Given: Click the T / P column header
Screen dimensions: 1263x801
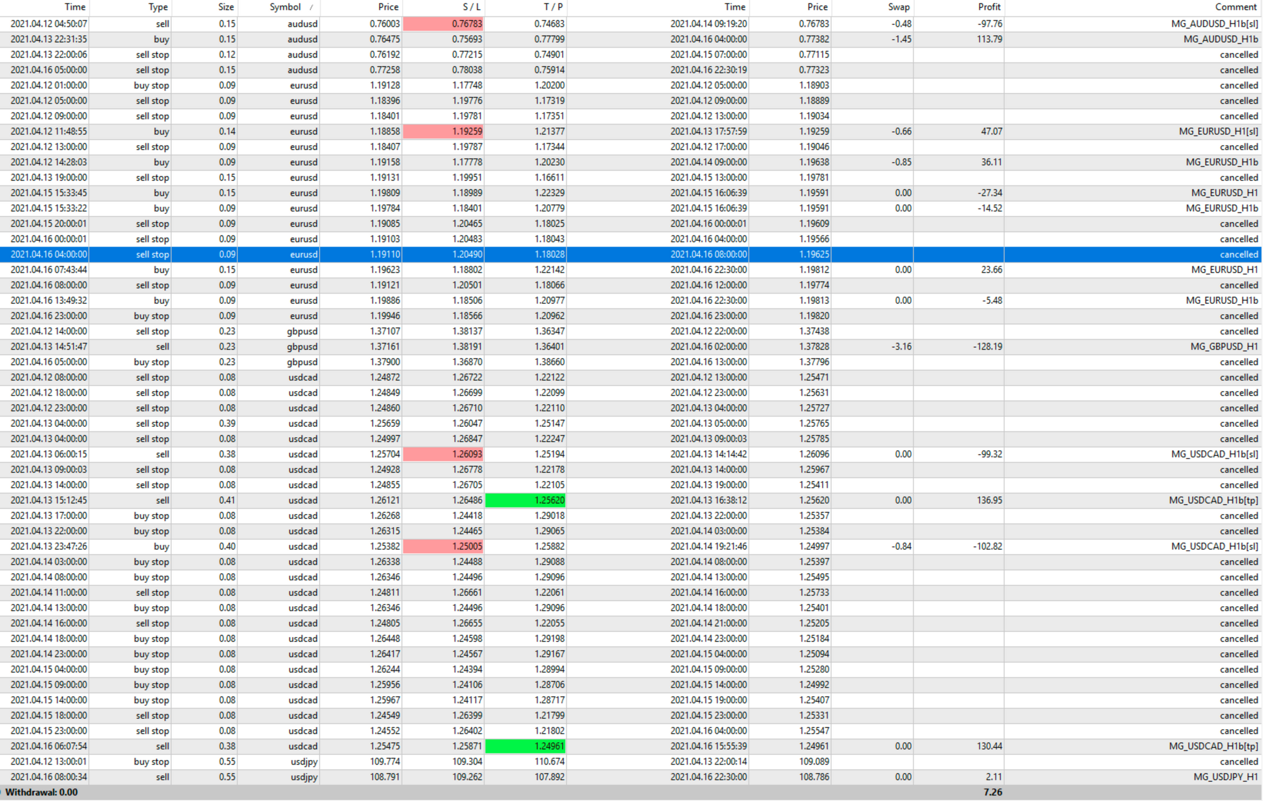Looking at the screenshot, I should click(x=552, y=7).
